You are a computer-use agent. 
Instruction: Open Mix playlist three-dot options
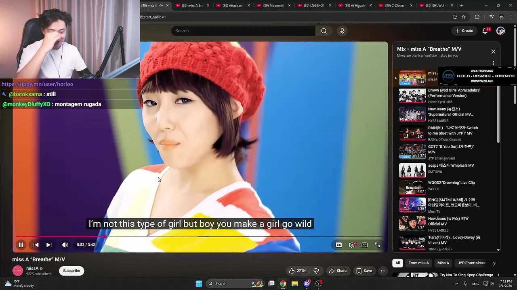tap(493, 63)
